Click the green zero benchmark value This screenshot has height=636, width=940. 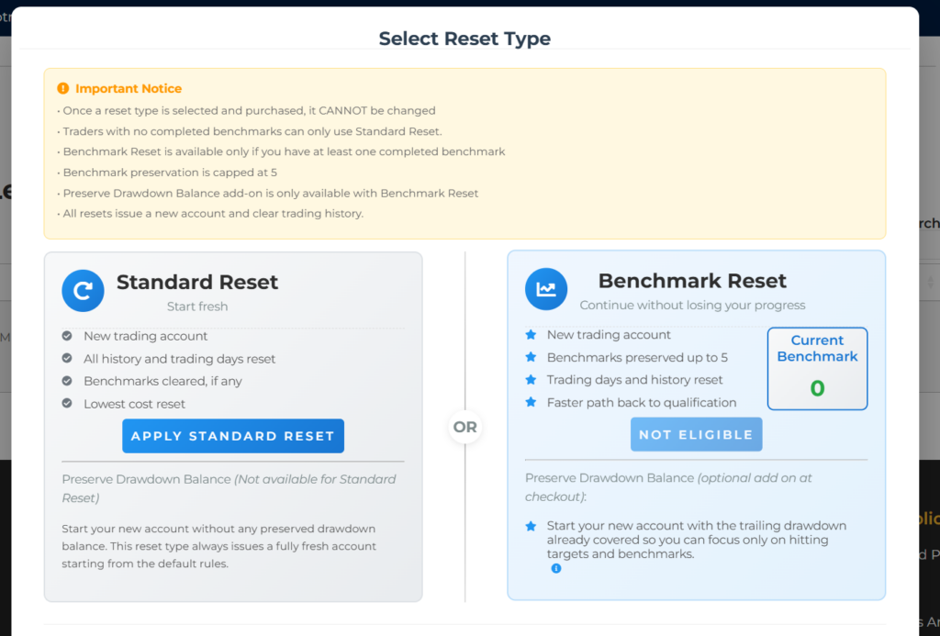(x=817, y=388)
